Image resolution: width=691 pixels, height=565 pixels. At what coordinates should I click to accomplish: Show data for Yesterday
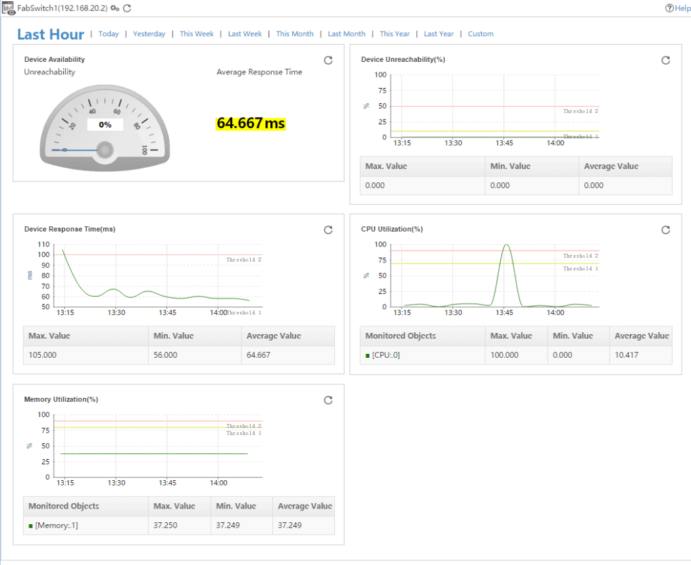tap(149, 34)
